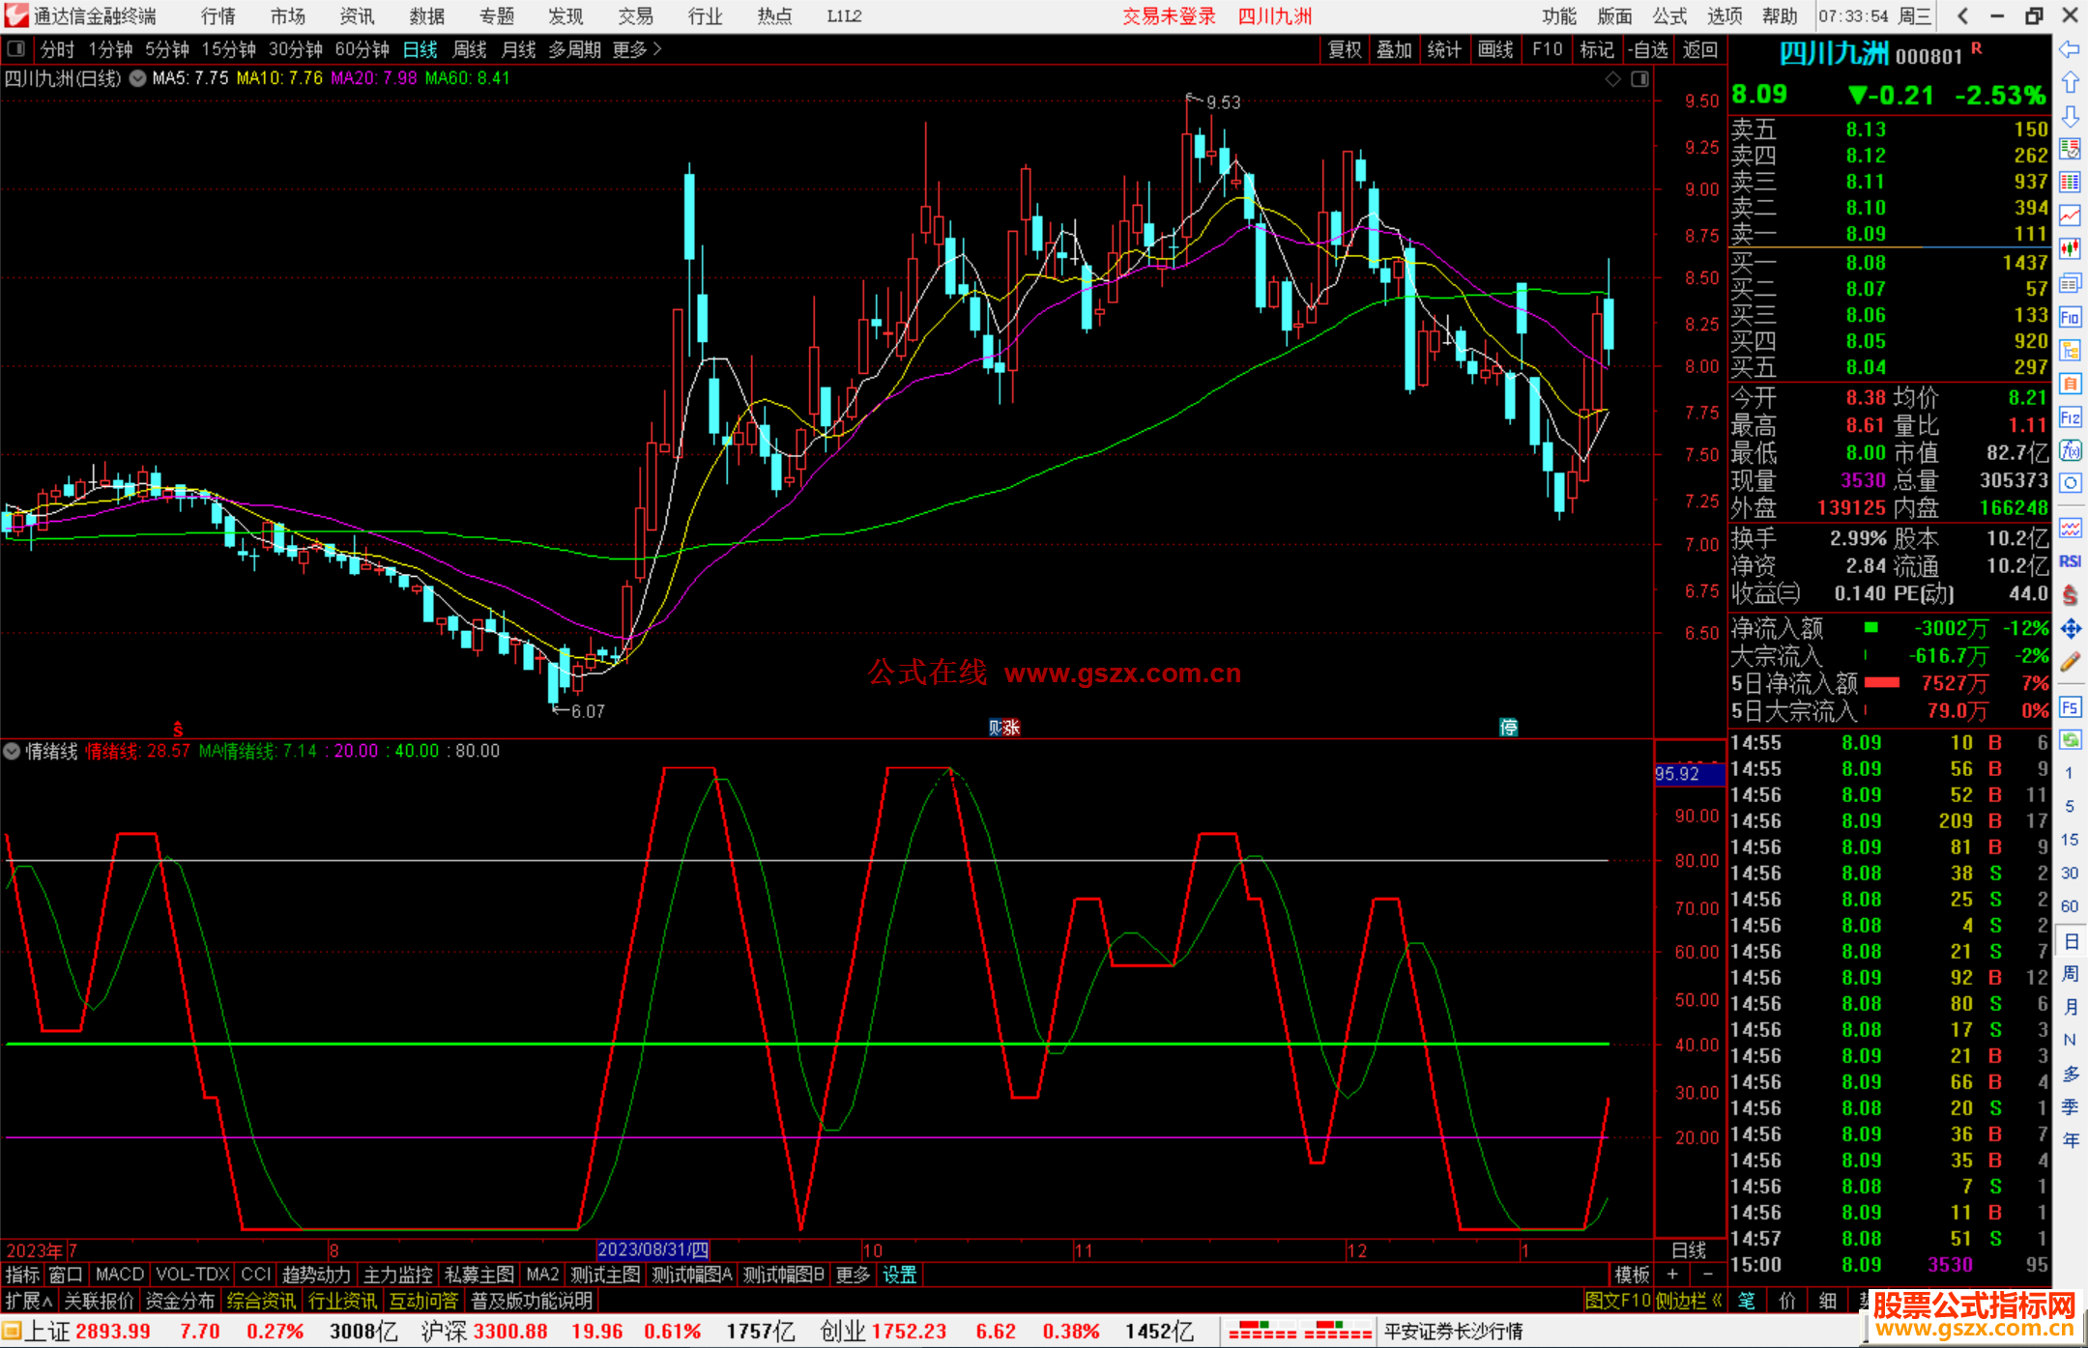The image size is (2088, 1348).
Task: Open the 公式 menu
Action: (x=1669, y=15)
